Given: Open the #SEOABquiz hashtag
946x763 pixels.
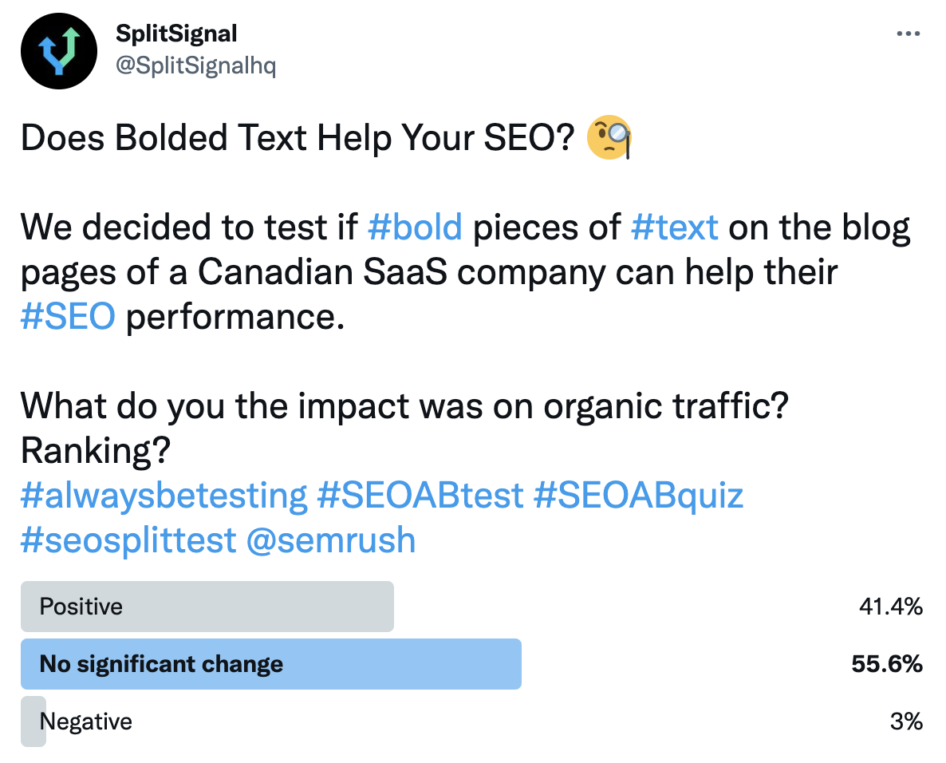Looking at the screenshot, I should pos(638,496).
